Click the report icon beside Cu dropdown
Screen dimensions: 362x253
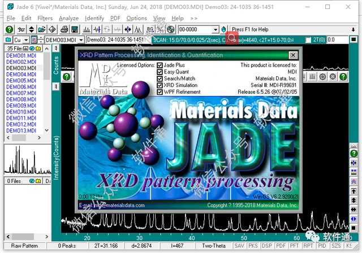click(x=34, y=40)
